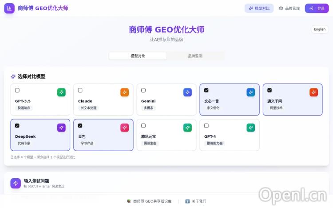This screenshot has width=333, height=208.
Task: Switch to the 模型对比 tab
Action: point(138,56)
